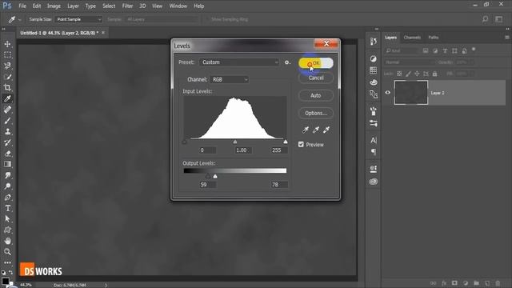Click the output white slider handle

pos(215,176)
